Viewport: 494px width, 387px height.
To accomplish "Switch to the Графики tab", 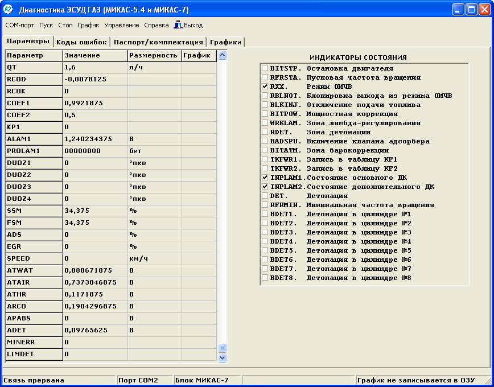I will click(225, 42).
